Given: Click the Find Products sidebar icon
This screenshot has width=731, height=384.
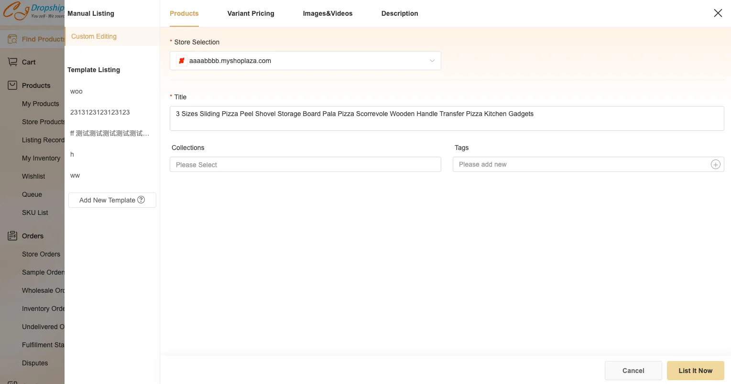Looking at the screenshot, I should pyautogui.click(x=12, y=39).
